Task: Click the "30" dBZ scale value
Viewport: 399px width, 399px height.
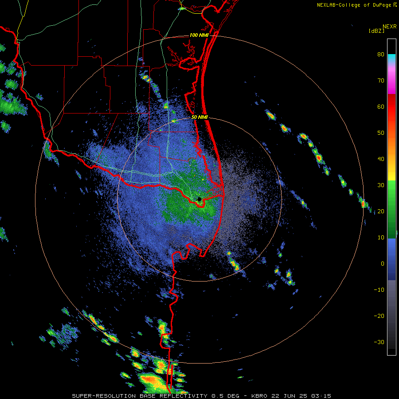Action: (381, 185)
